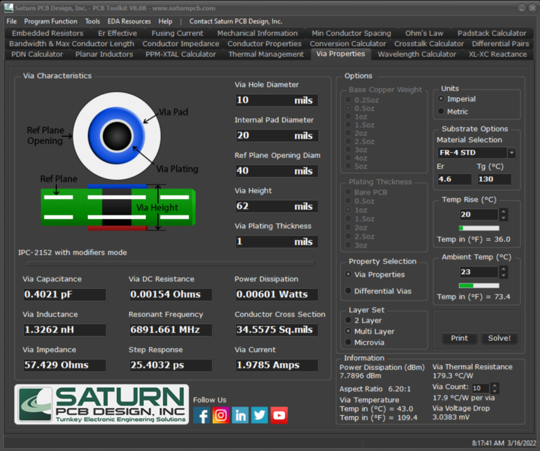Click the Print button
This screenshot has width=540, height=451.
click(x=459, y=338)
